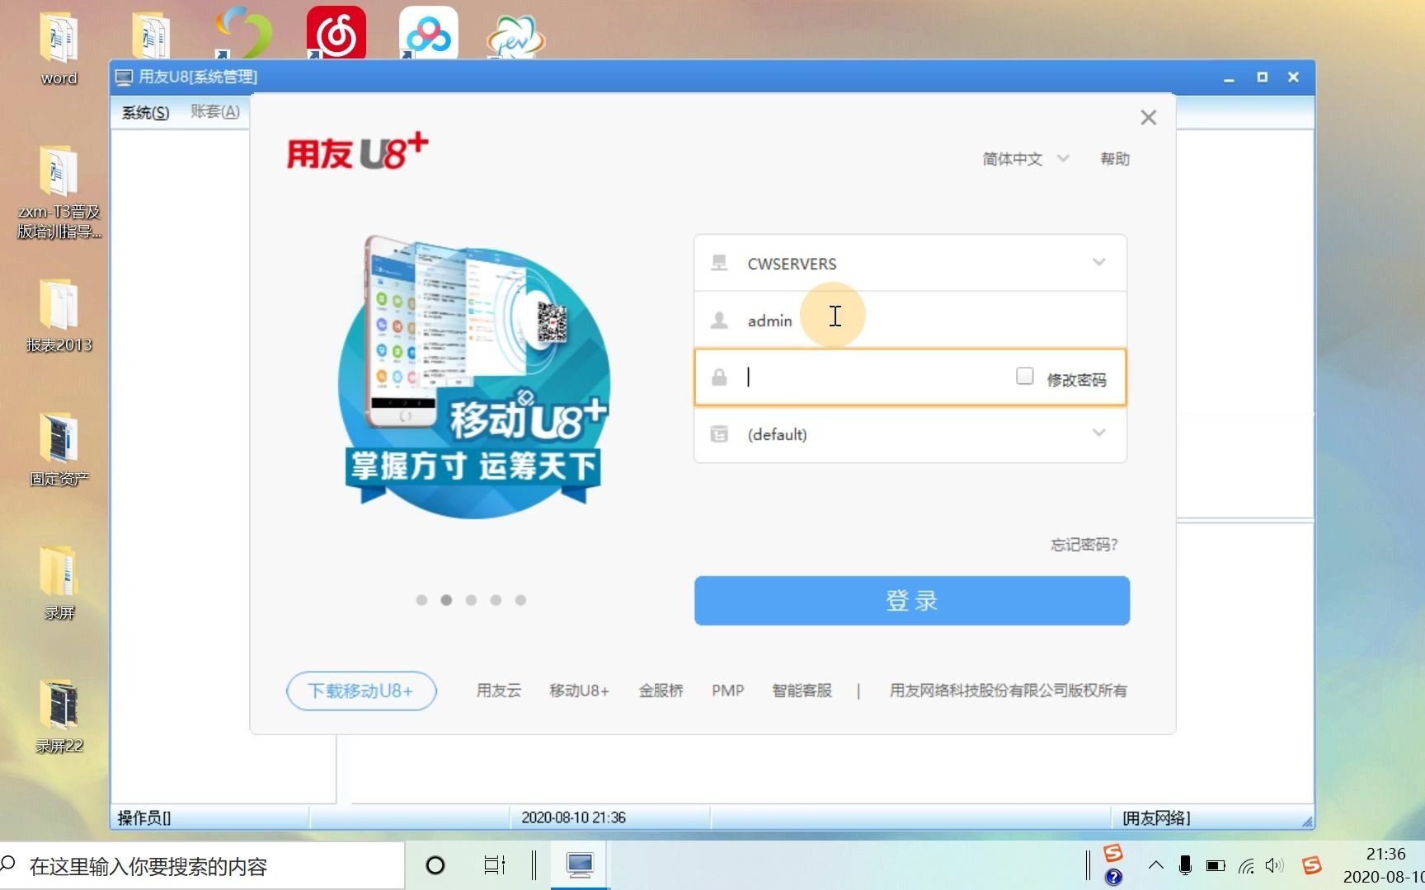The width and height of the screenshot is (1425, 890).
Task: Click the [用友网络] status bar entry
Action: point(1156,817)
